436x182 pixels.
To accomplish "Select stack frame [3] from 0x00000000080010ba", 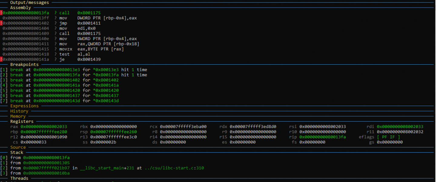I will coord(35,173).
